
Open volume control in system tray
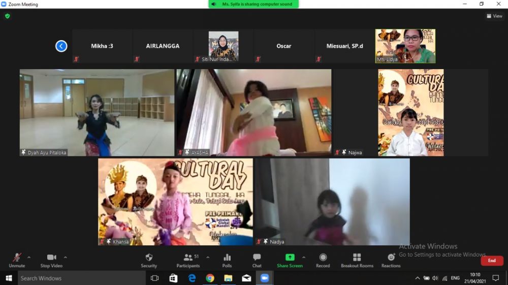click(435, 278)
